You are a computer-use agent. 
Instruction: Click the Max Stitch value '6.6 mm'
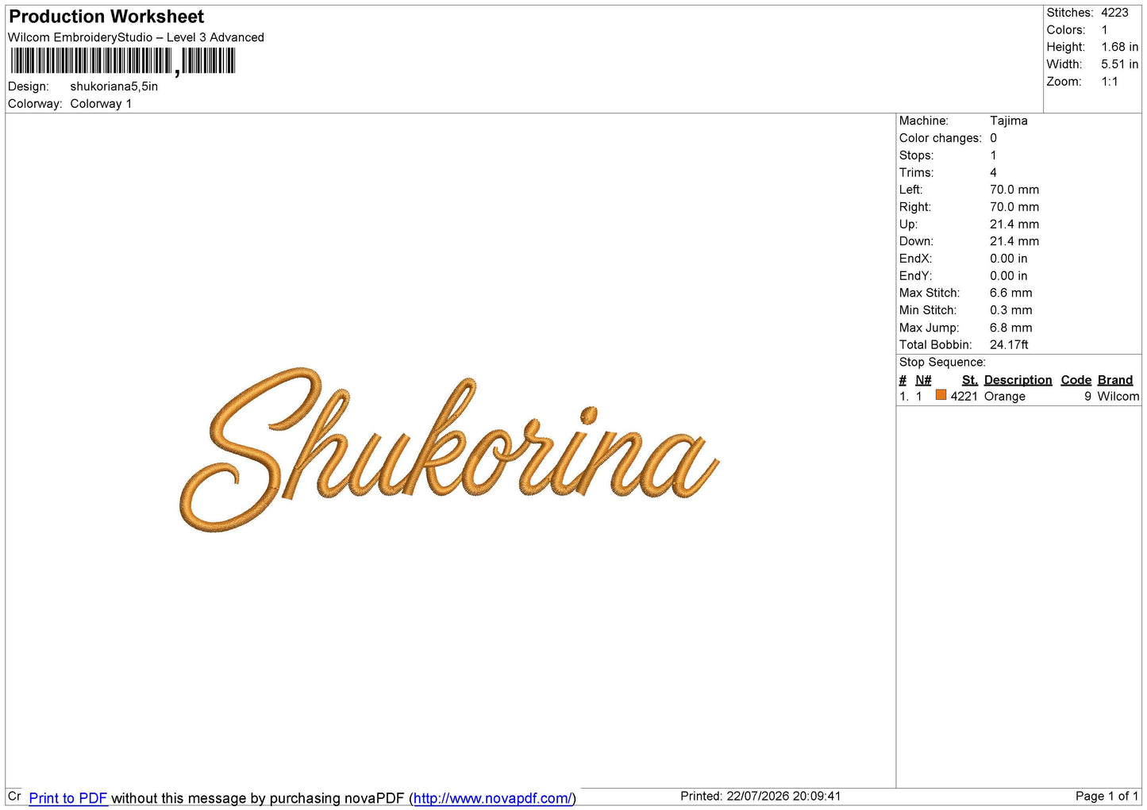1011,294
